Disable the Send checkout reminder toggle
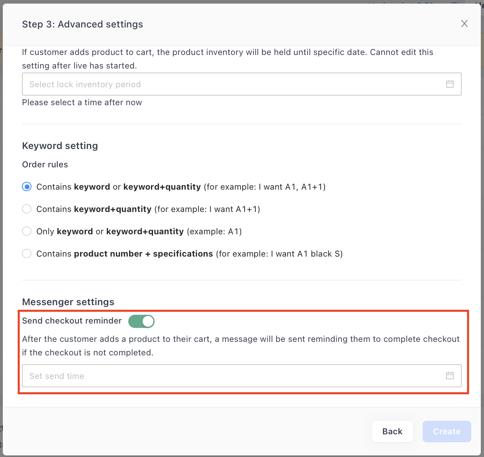 [141, 321]
